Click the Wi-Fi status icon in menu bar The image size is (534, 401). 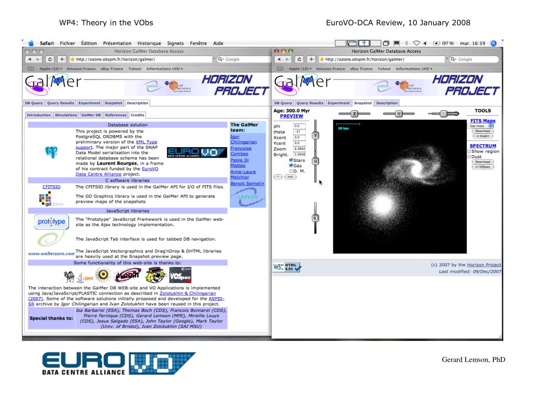pyautogui.click(x=417, y=43)
